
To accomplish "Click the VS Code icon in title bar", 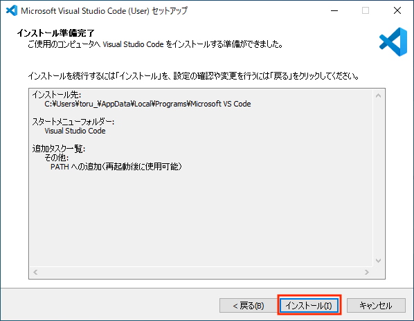I will pos(12,11).
